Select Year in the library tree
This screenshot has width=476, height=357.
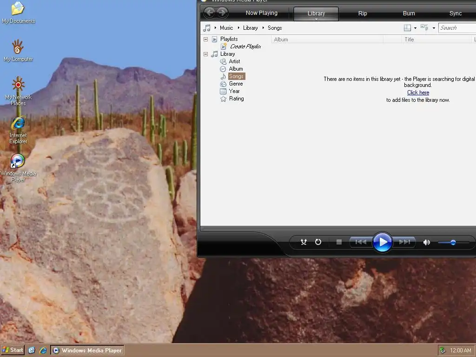234,91
